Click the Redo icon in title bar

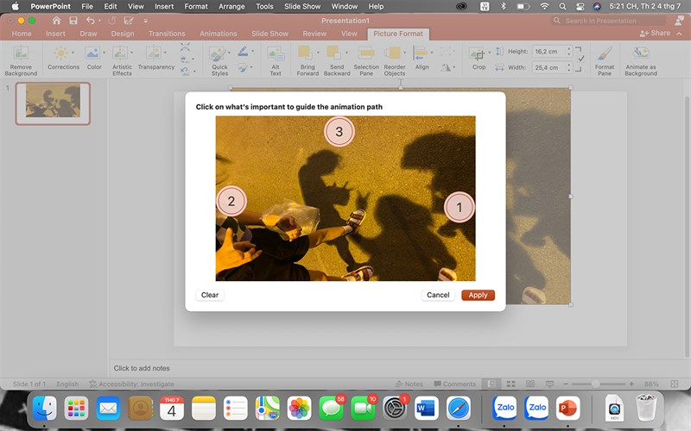tap(112, 21)
